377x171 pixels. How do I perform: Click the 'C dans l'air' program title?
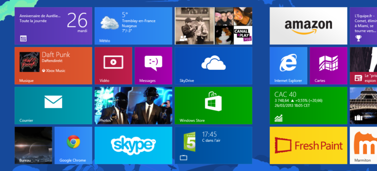tap(211, 141)
